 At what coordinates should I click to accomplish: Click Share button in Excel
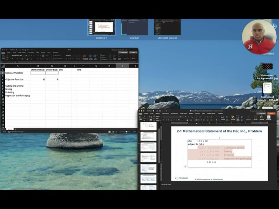pyautogui.click(x=133, y=52)
